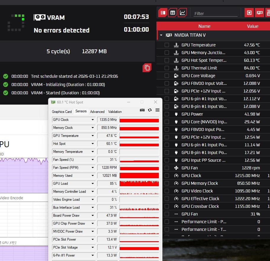Click the green check for Test schedule started
Viewport: 270px width, 261px height.
[x=6, y=76]
